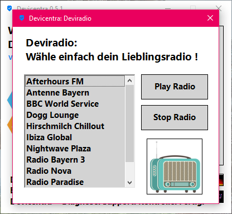The width and height of the screenshot is (232, 214).
Task: Click the station list scroll up arrow
Action: pos(130,80)
